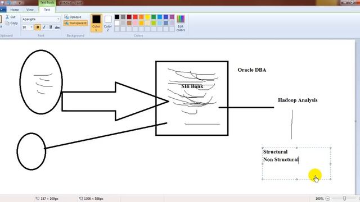Click the Text Tools contextual tab header
The width and height of the screenshot is (360, 202).
[x=47, y=3]
